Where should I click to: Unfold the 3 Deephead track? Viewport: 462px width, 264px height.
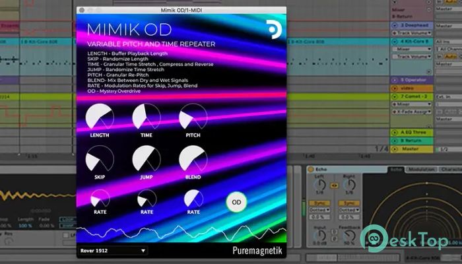pos(395,26)
